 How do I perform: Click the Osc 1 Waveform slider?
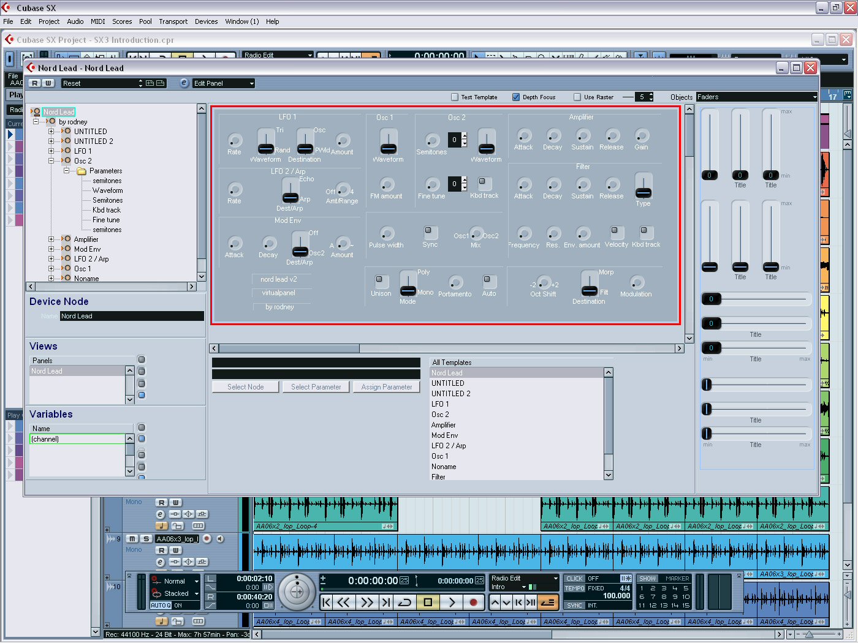coord(389,141)
